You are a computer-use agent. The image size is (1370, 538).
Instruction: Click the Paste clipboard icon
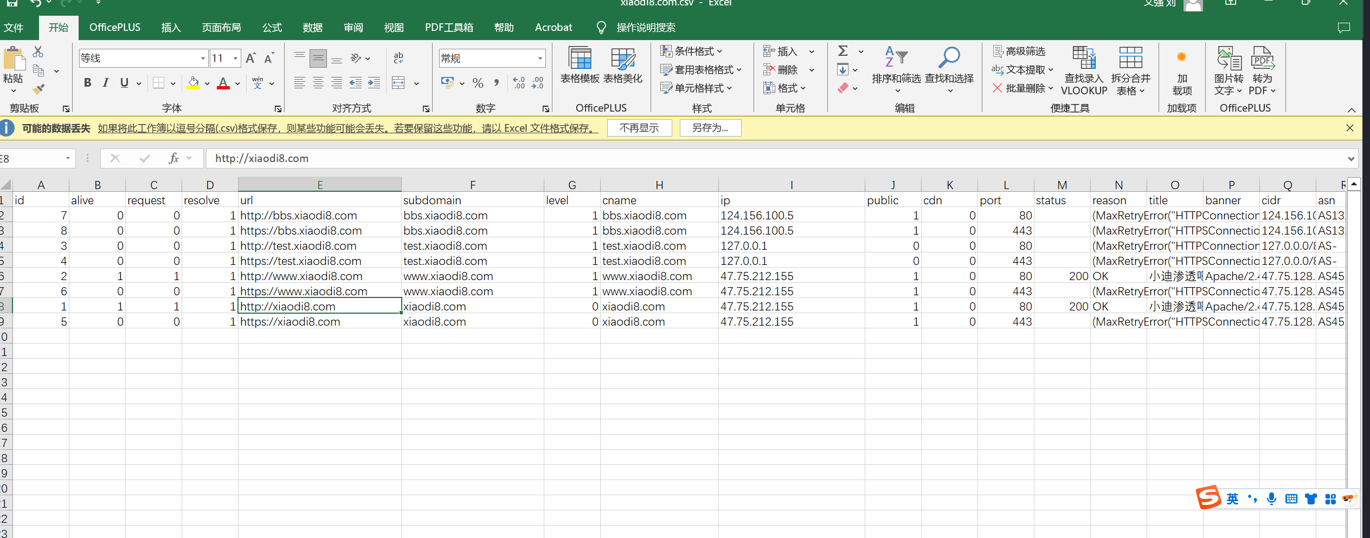point(14,59)
